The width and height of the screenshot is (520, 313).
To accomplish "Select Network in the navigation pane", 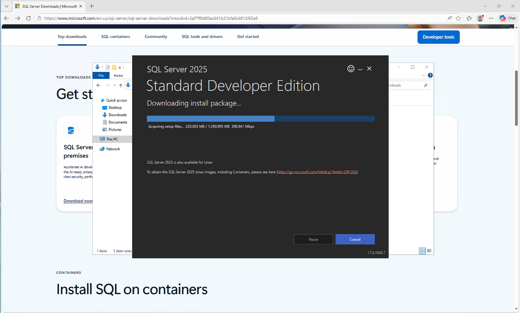I will (x=110, y=149).
